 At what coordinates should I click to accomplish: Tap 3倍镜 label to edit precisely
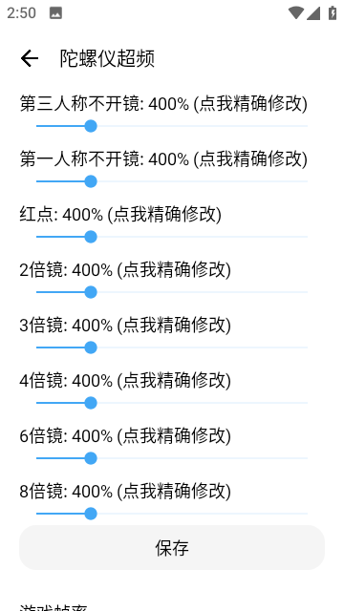[125, 326]
